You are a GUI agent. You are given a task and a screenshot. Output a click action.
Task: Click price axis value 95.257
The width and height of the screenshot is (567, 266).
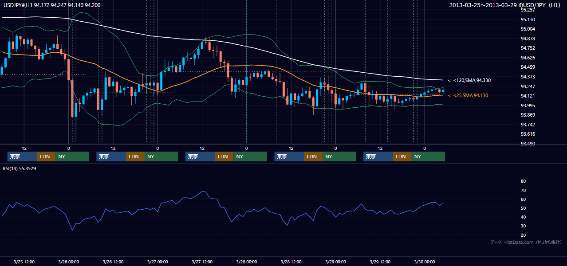(x=528, y=10)
